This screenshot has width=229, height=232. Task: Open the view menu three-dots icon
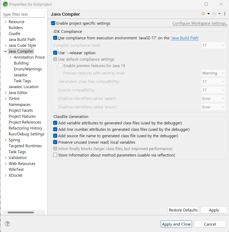[x=225, y=14]
